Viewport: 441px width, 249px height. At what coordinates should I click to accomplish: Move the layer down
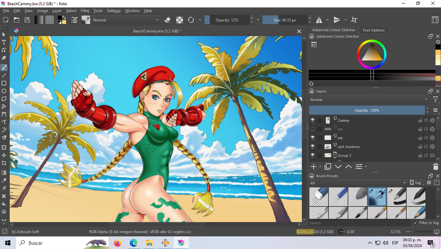pos(338,167)
